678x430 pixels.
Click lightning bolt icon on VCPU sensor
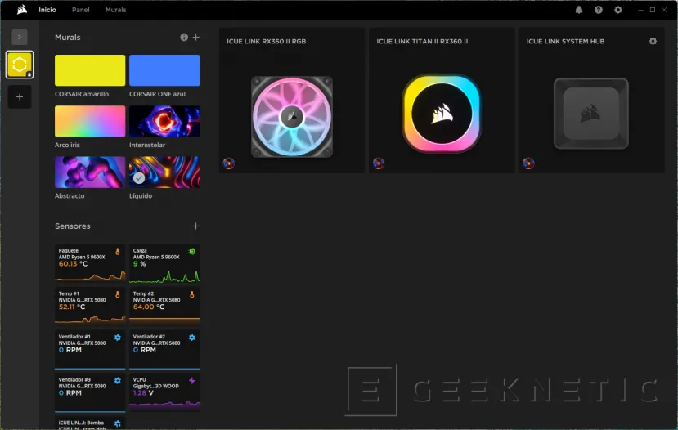(192, 380)
